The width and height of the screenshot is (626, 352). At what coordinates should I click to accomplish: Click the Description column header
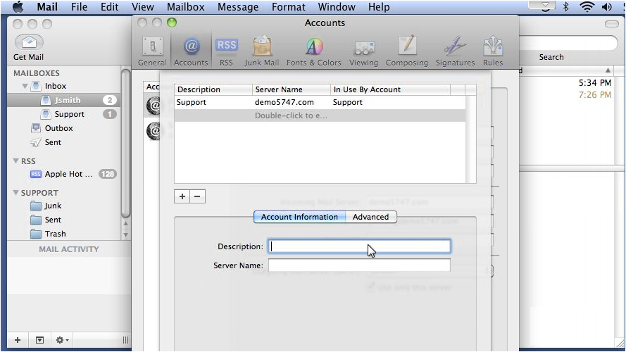213,89
